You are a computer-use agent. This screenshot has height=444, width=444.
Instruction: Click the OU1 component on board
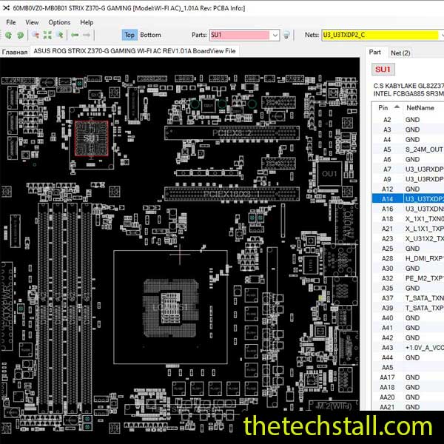tap(329, 174)
